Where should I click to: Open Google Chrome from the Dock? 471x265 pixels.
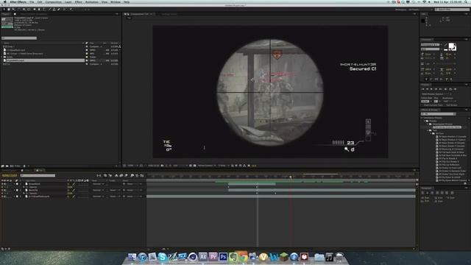pos(243,257)
